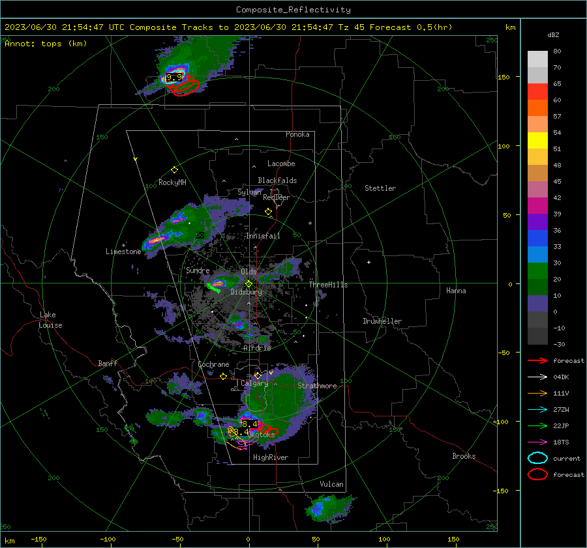
Task: Click the asterisk marker west of Stettler label
Action: (x=310, y=224)
